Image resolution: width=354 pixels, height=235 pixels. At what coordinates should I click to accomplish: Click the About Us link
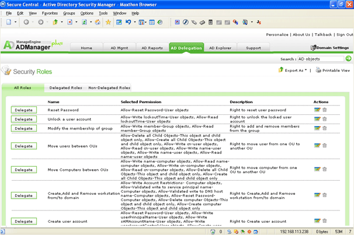[301, 34]
